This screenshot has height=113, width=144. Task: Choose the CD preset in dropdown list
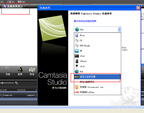click(97, 40)
